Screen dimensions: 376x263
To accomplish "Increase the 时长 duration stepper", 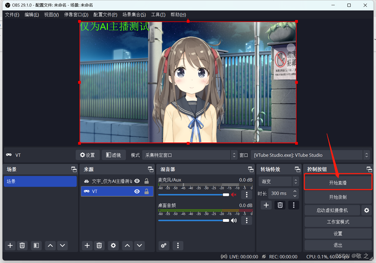I will click(x=295, y=191).
